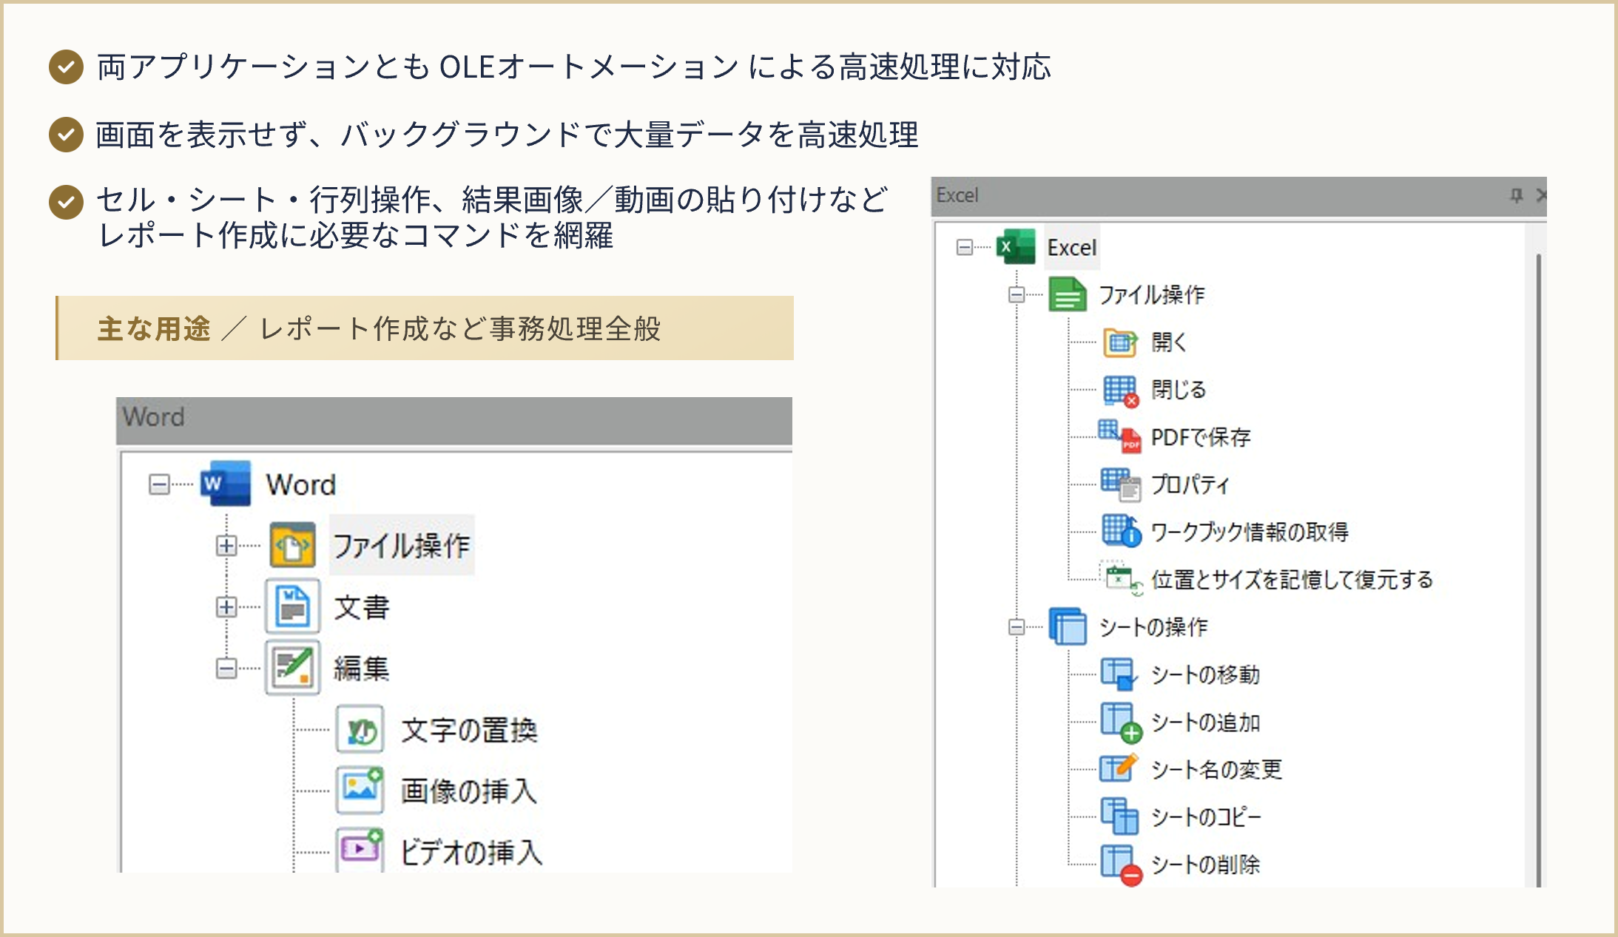Collapse the シートの操作 node
Image resolution: width=1618 pixels, height=937 pixels.
click(x=1017, y=627)
